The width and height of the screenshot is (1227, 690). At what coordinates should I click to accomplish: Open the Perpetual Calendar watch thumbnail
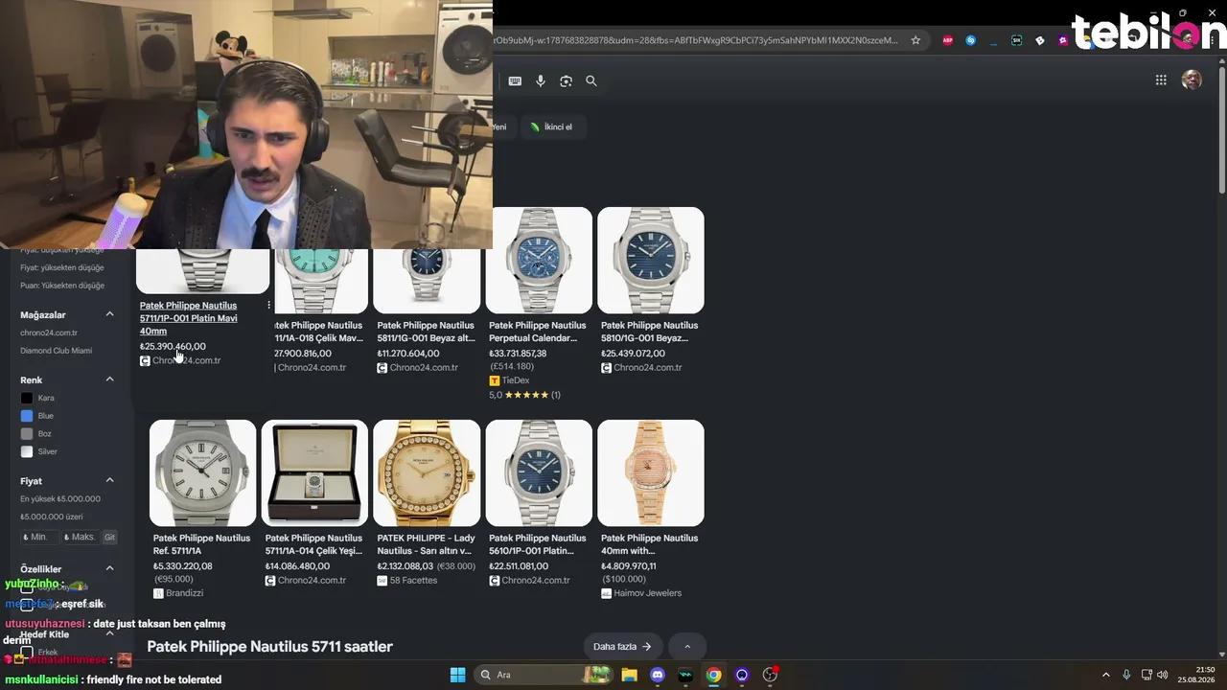coord(539,261)
